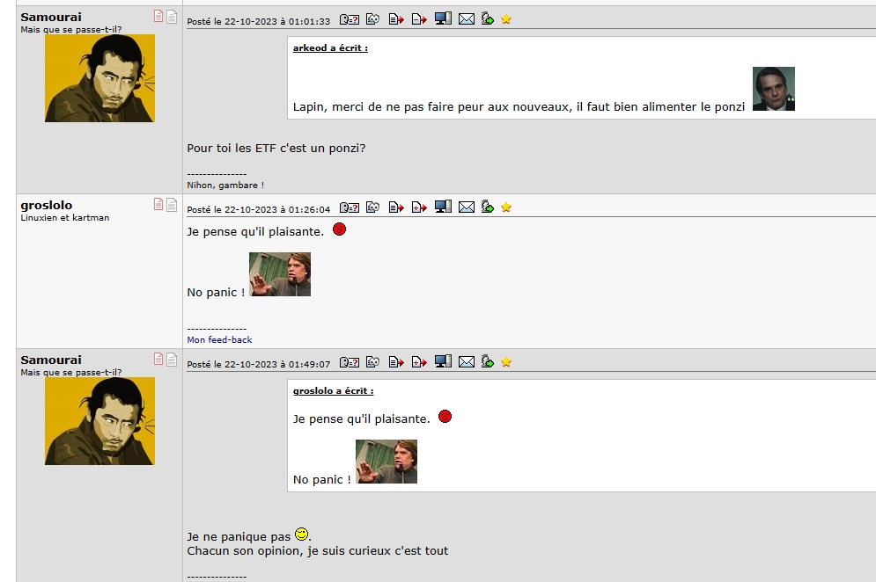Open the "groslolo a écrit :" quote link
The width and height of the screenshot is (876, 582).
pyautogui.click(x=333, y=390)
